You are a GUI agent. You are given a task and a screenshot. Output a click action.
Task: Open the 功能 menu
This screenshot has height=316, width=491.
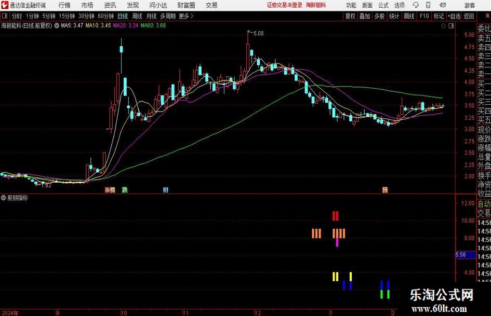[351, 5]
